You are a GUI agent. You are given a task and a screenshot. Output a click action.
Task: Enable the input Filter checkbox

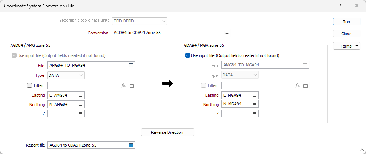tap(29, 85)
